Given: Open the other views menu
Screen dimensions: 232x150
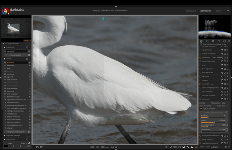Looking at the screenshot, I should pos(219,11).
